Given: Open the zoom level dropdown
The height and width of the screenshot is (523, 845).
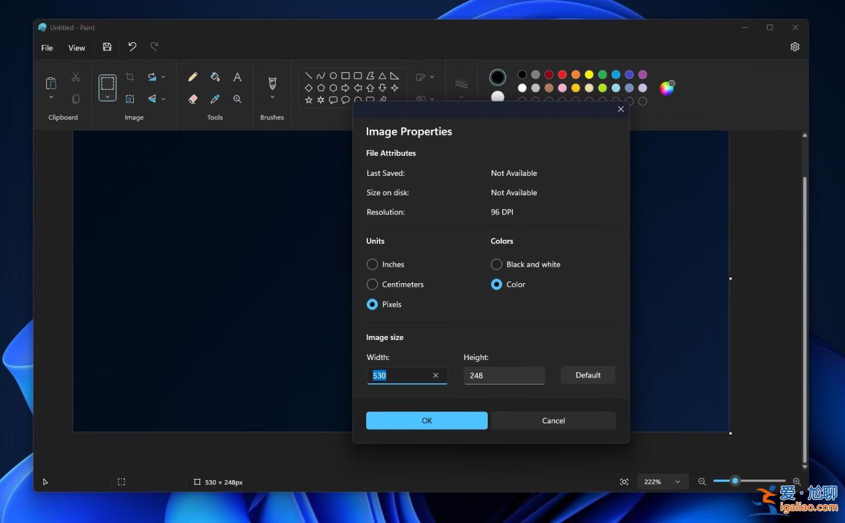Looking at the screenshot, I should click(663, 481).
